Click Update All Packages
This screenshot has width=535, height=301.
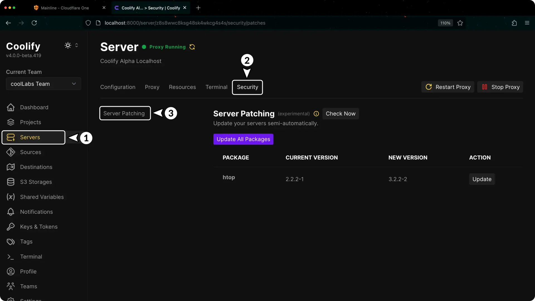(243, 139)
